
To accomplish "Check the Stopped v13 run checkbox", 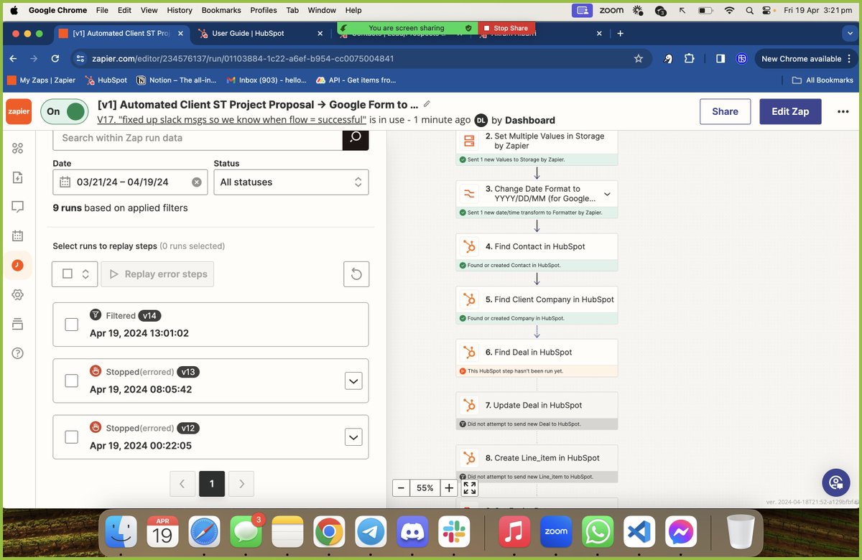I will coord(71,381).
